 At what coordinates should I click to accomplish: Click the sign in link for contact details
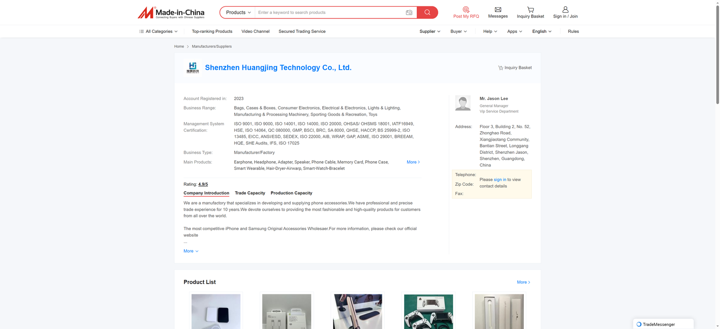[x=499, y=180]
